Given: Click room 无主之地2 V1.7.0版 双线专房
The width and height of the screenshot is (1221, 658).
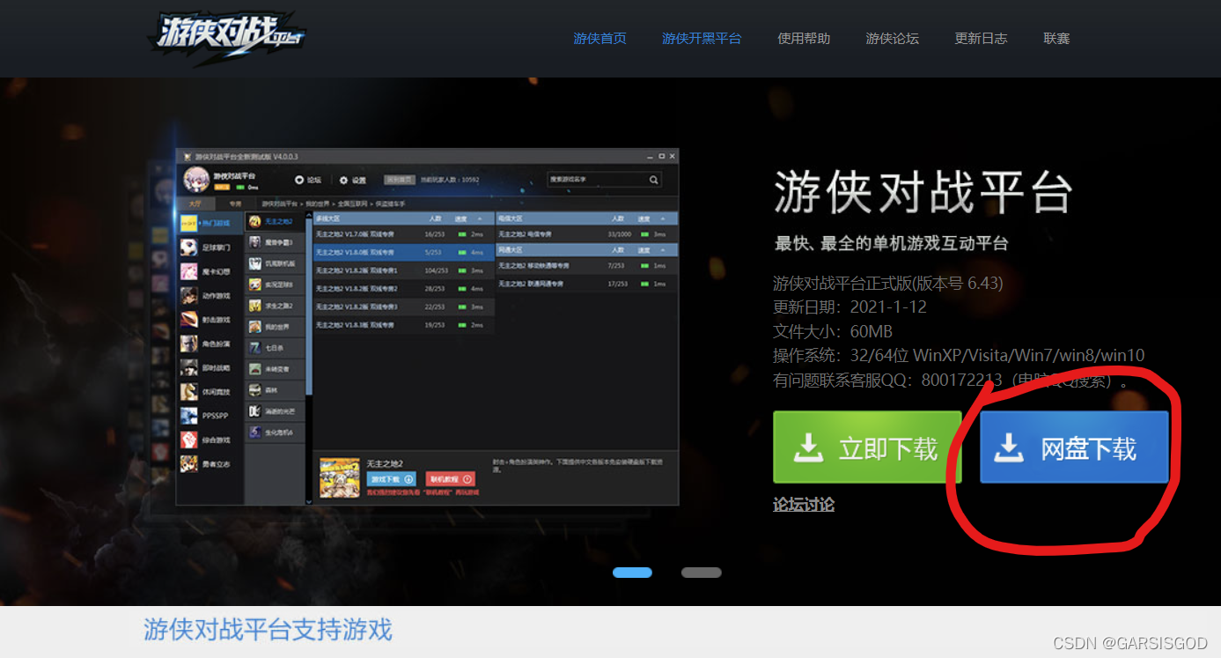Looking at the screenshot, I should pos(404,234).
